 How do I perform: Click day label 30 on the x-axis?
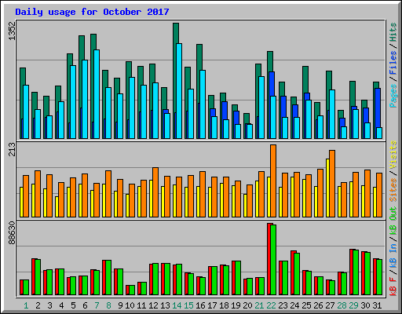tap(365, 305)
